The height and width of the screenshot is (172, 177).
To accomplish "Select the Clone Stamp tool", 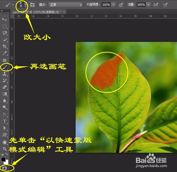I will pyautogui.click(x=5, y=74).
